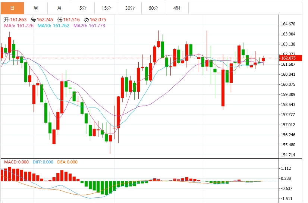This screenshot has height=203, width=308.
Task: Switch to the 月 monthly tab
Action: click(x=59, y=8)
